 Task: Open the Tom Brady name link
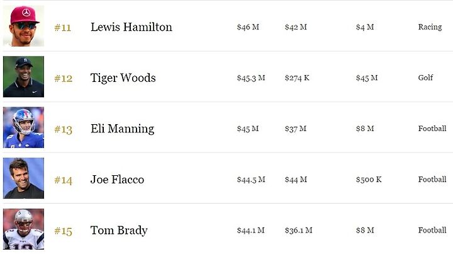pyautogui.click(x=119, y=231)
